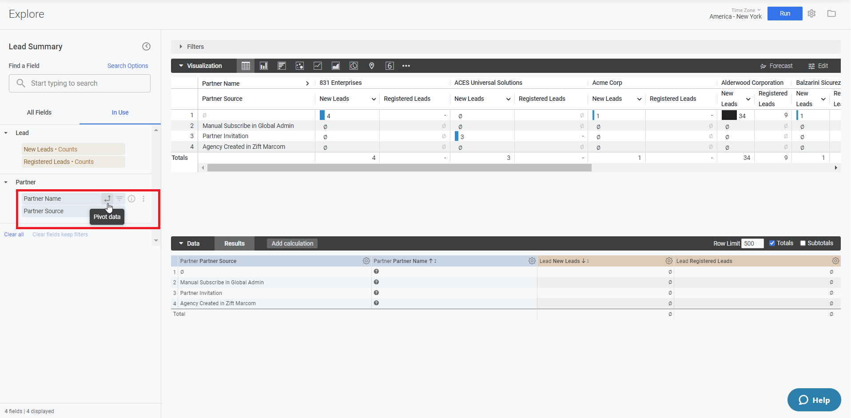This screenshot has height=418, width=851.
Task: Collapse the Lead section in the sidebar
Action: click(x=5, y=132)
